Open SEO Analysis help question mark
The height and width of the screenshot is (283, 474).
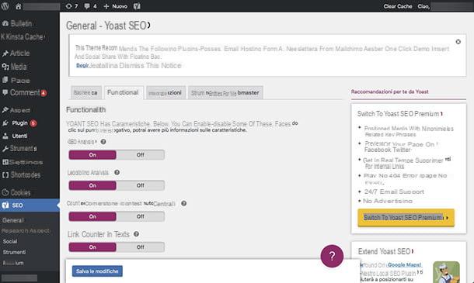click(103, 141)
